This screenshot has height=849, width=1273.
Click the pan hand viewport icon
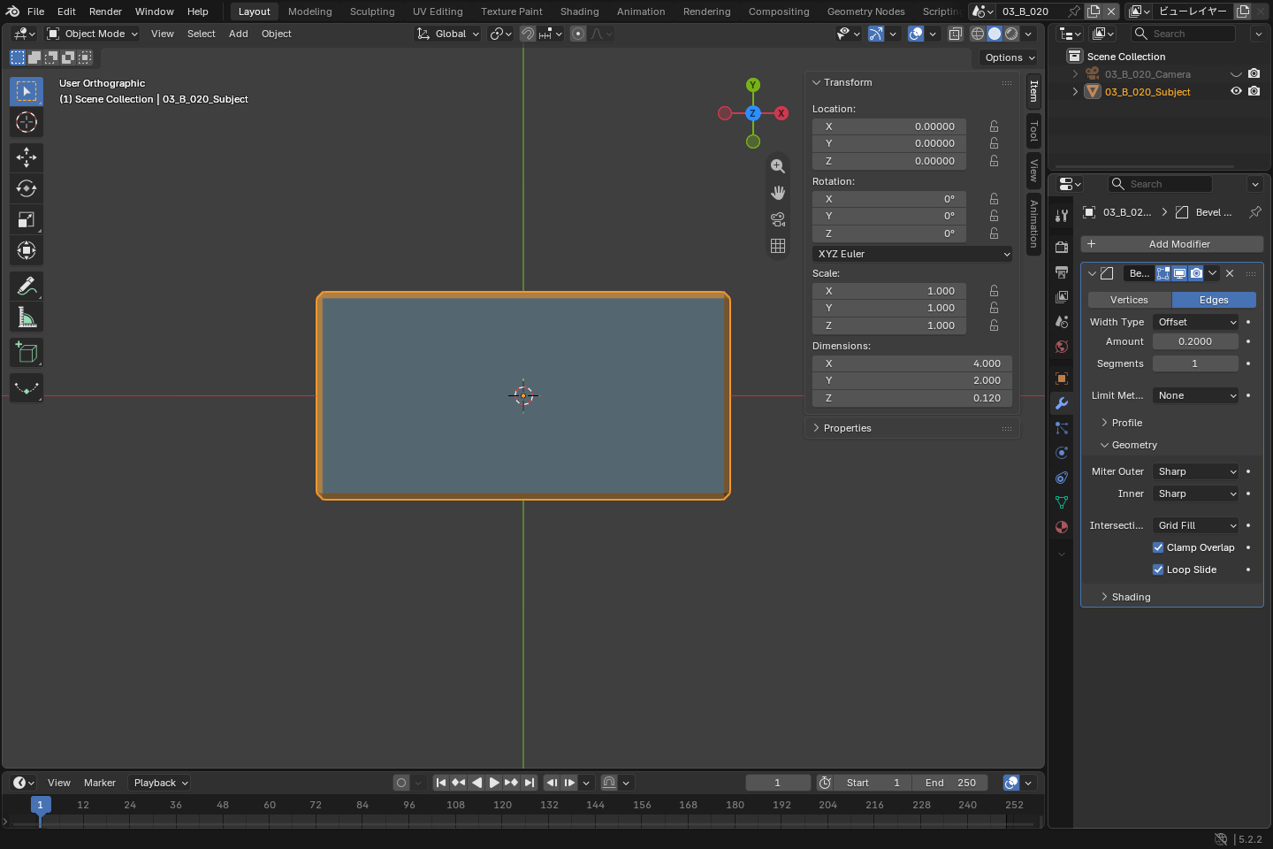coord(778,193)
